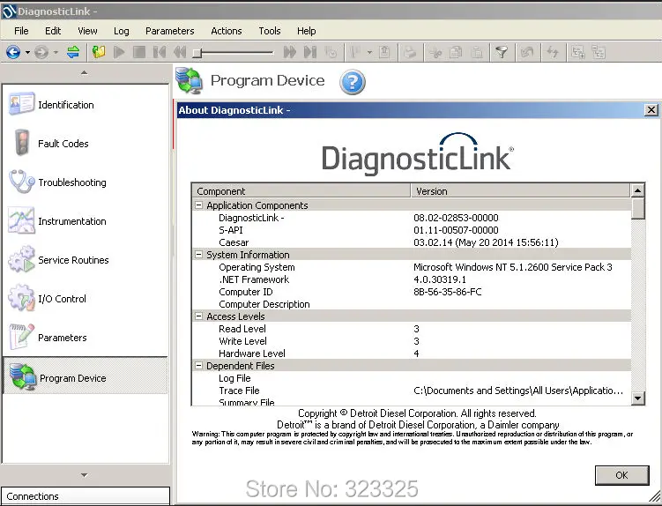Open the Edit menu
Image resolution: width=662 pixels, height=506 pixels.
click(53, 31)
